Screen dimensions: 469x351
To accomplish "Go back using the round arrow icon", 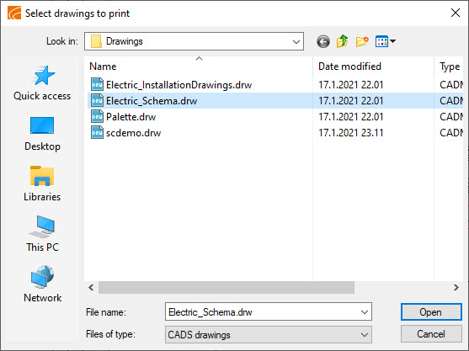I will point(323,41).
